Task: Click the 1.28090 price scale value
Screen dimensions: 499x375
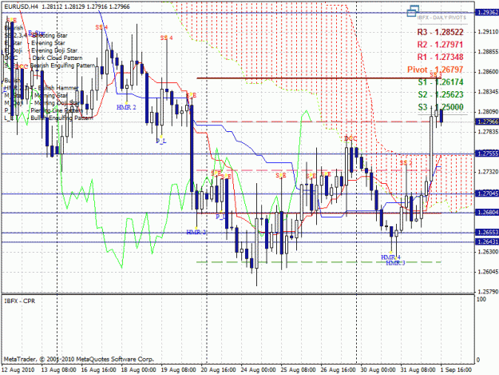Action: click(x=488, y=112)
